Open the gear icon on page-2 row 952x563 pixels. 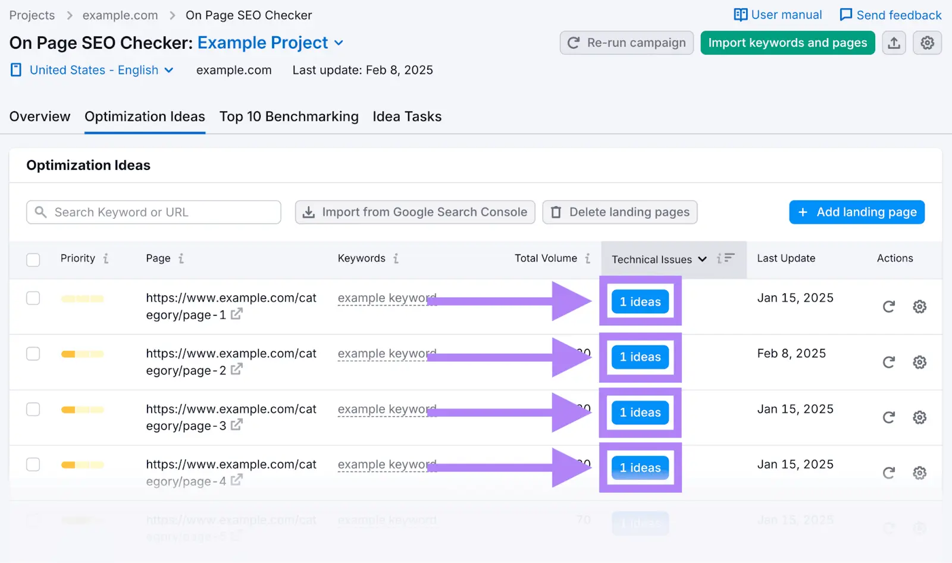919,361
